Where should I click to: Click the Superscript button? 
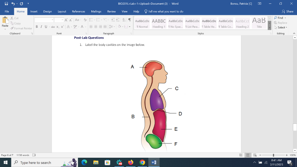click(x=62, y=27)
